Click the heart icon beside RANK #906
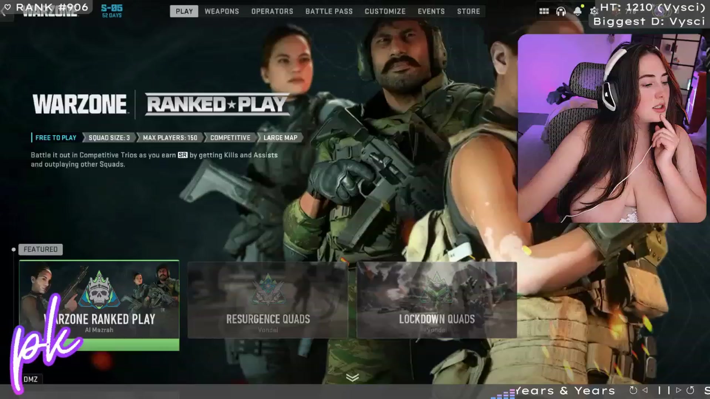 pos(7,7)
